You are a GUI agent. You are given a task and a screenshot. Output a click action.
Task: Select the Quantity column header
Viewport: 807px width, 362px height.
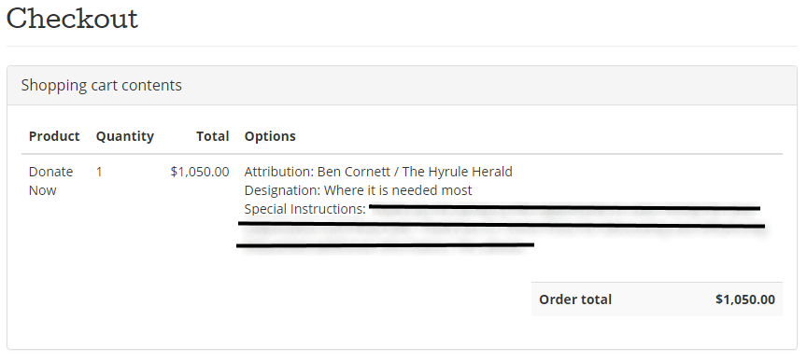pyautogui.click(x=124, y=136)
